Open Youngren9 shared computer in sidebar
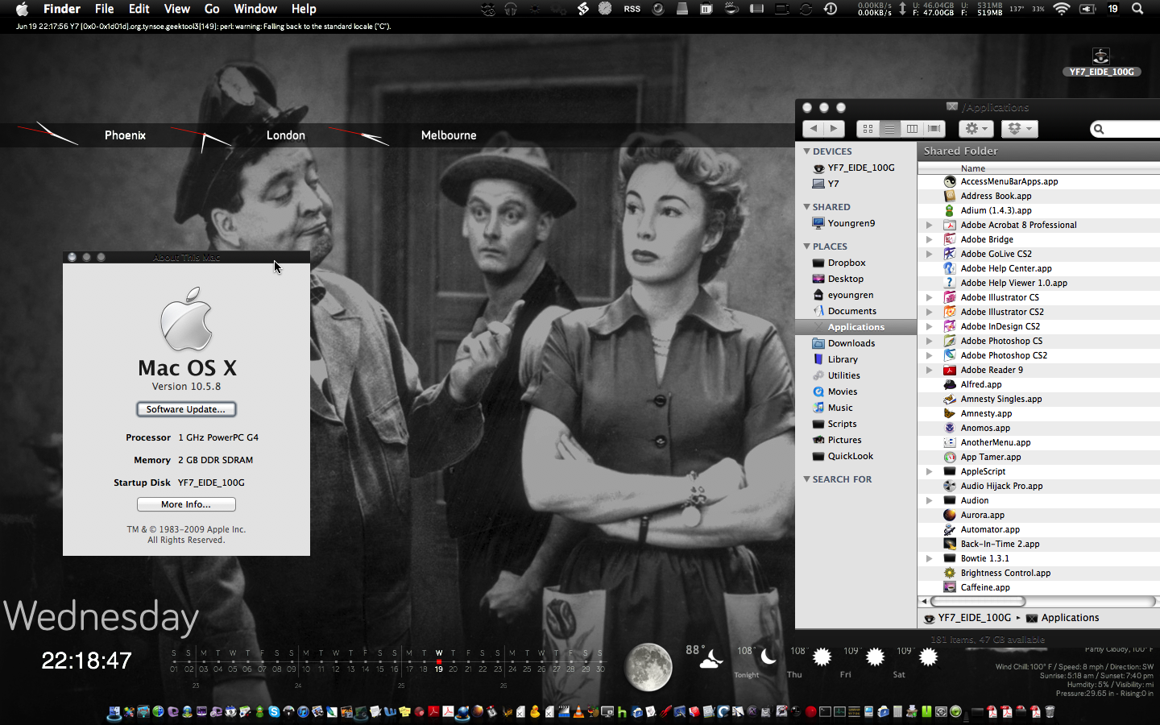The height and width of the screenshot is (725, 1160). [x=855, y=223]
